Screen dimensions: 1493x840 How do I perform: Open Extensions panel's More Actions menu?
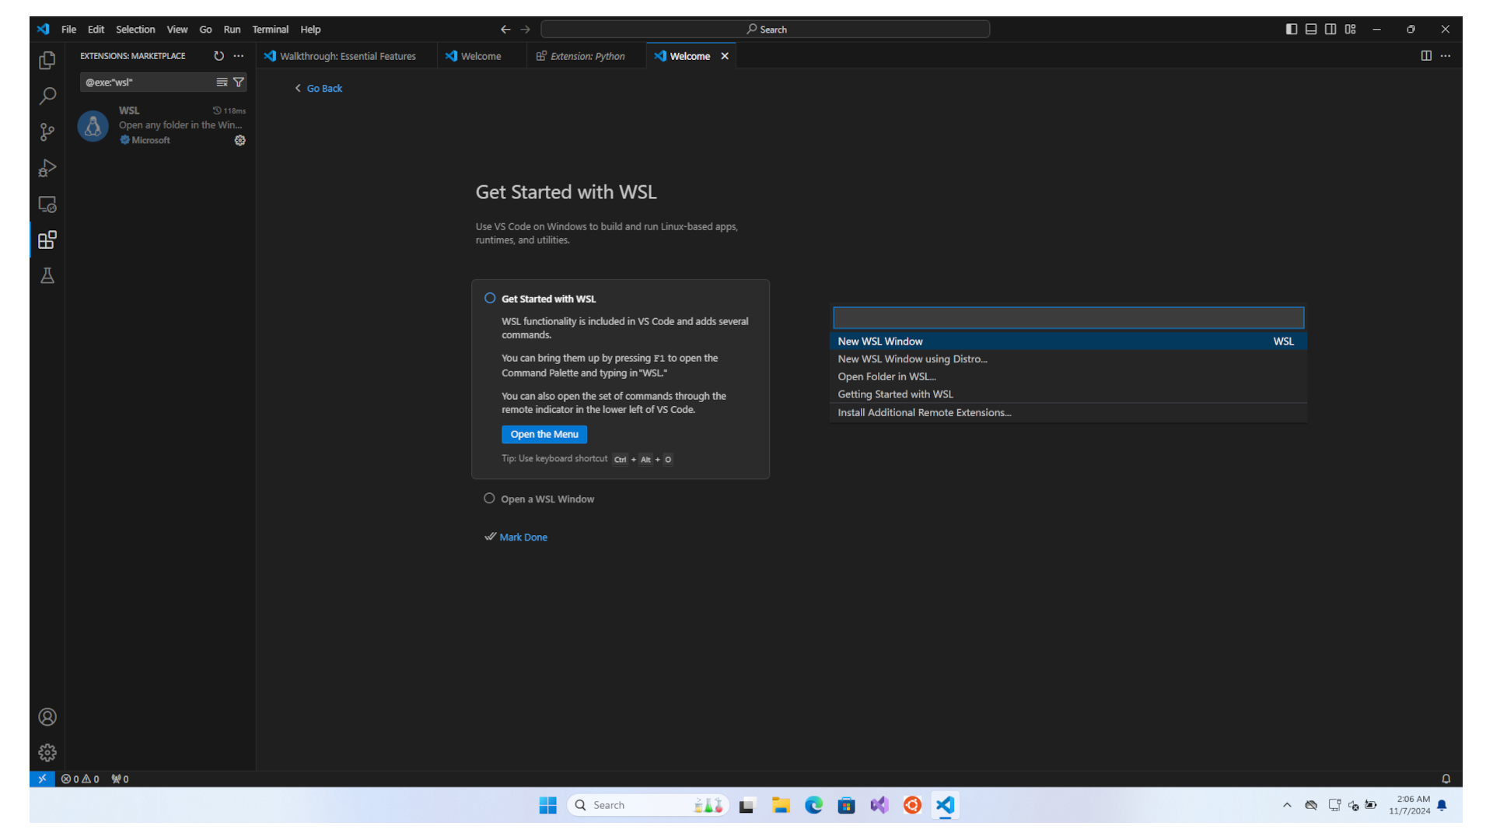coord(239,55)
